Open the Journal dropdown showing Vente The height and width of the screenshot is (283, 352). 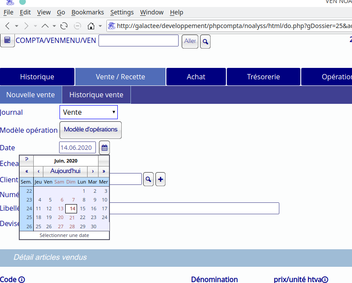tap(88, 112)
